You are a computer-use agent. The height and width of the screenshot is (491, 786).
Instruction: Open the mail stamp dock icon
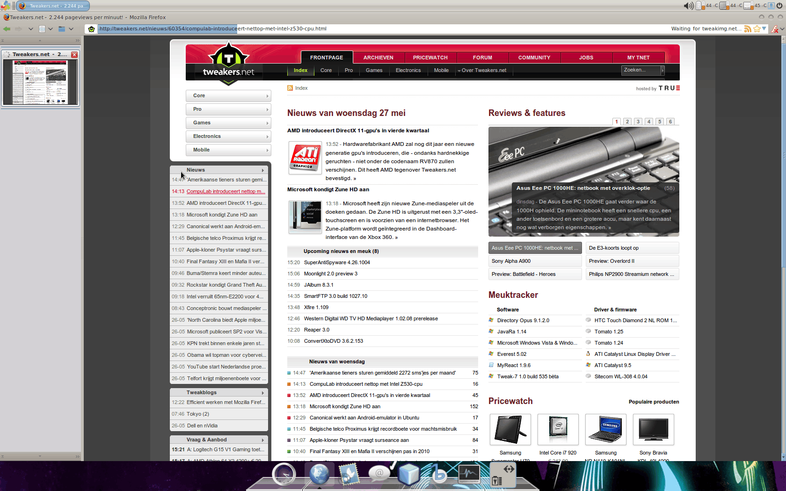point(349,474)
